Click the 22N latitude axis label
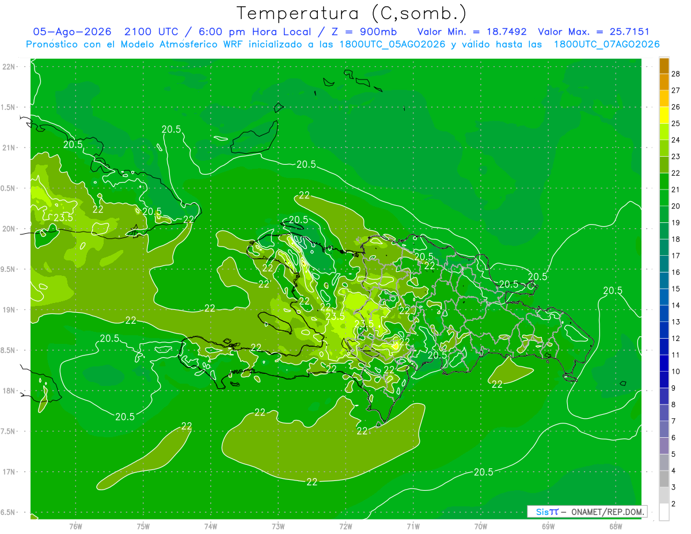691x534 pixels. point(9,67)
